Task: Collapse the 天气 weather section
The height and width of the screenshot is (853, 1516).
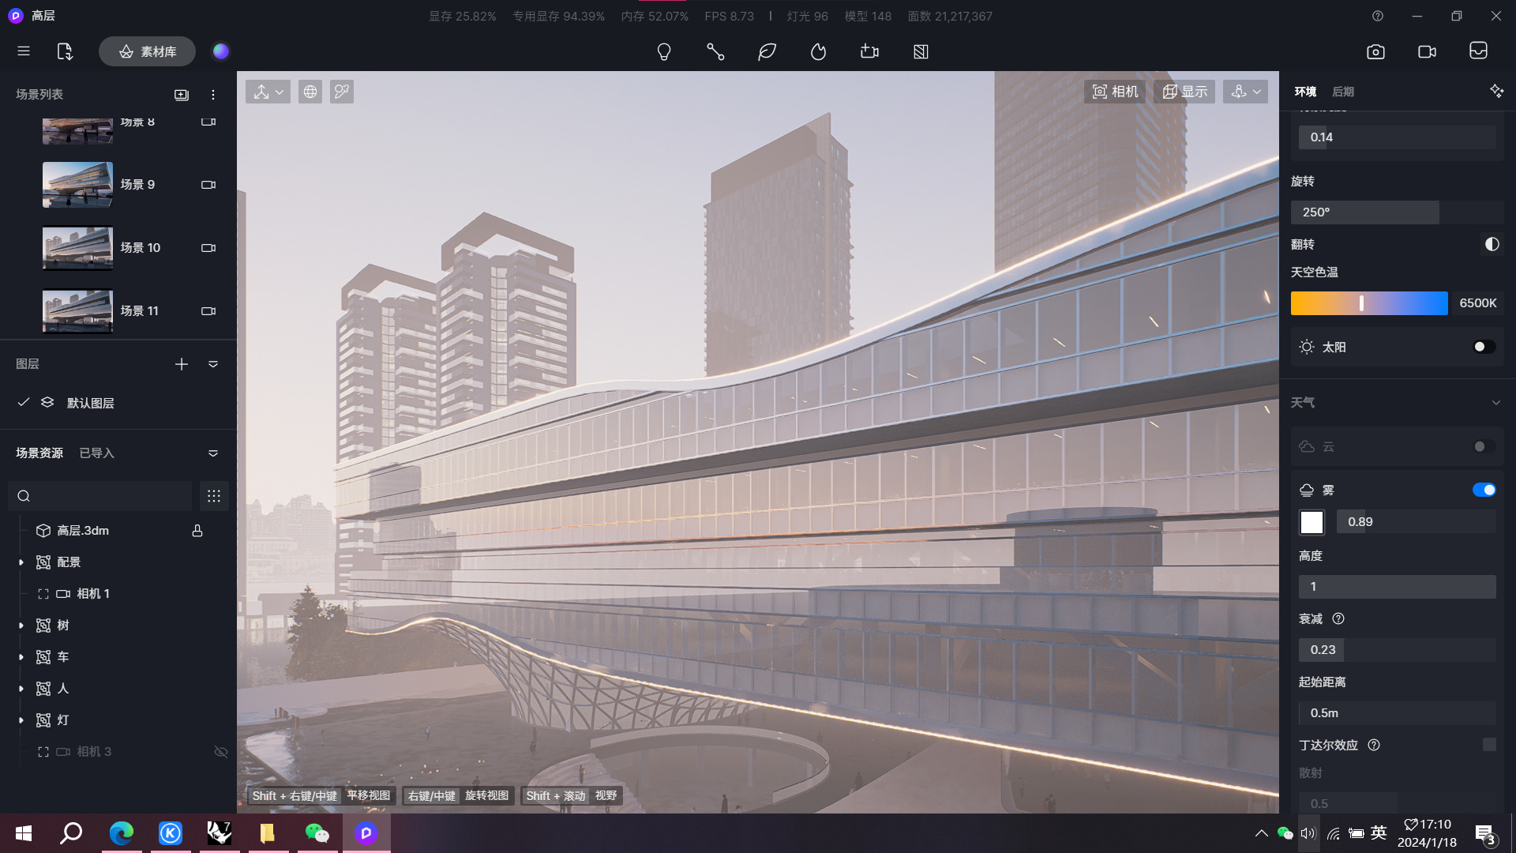Action: [1495, 403]
